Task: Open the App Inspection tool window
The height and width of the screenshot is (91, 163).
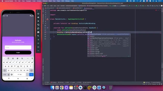Action: [x=87, y=82]
